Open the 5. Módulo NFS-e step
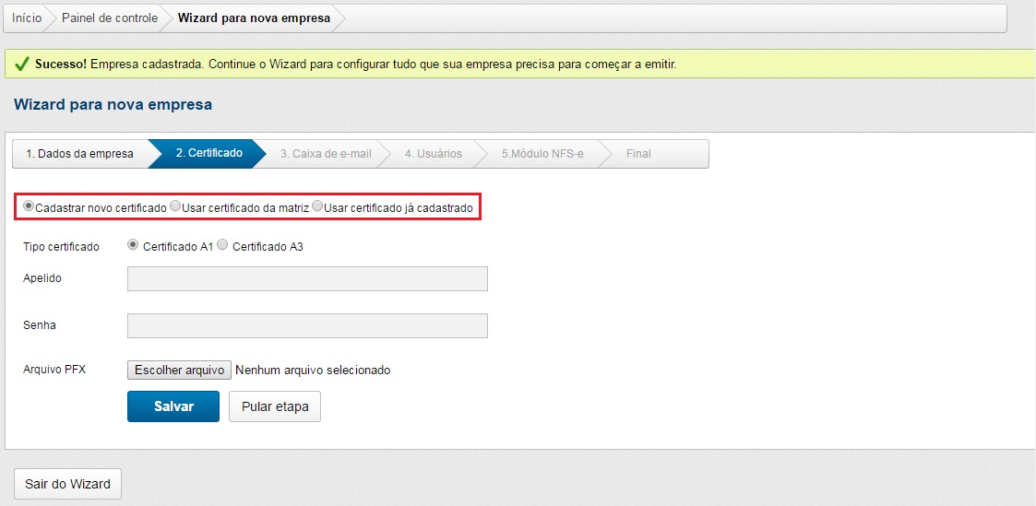1036x506 pixels. pos(542,154)
